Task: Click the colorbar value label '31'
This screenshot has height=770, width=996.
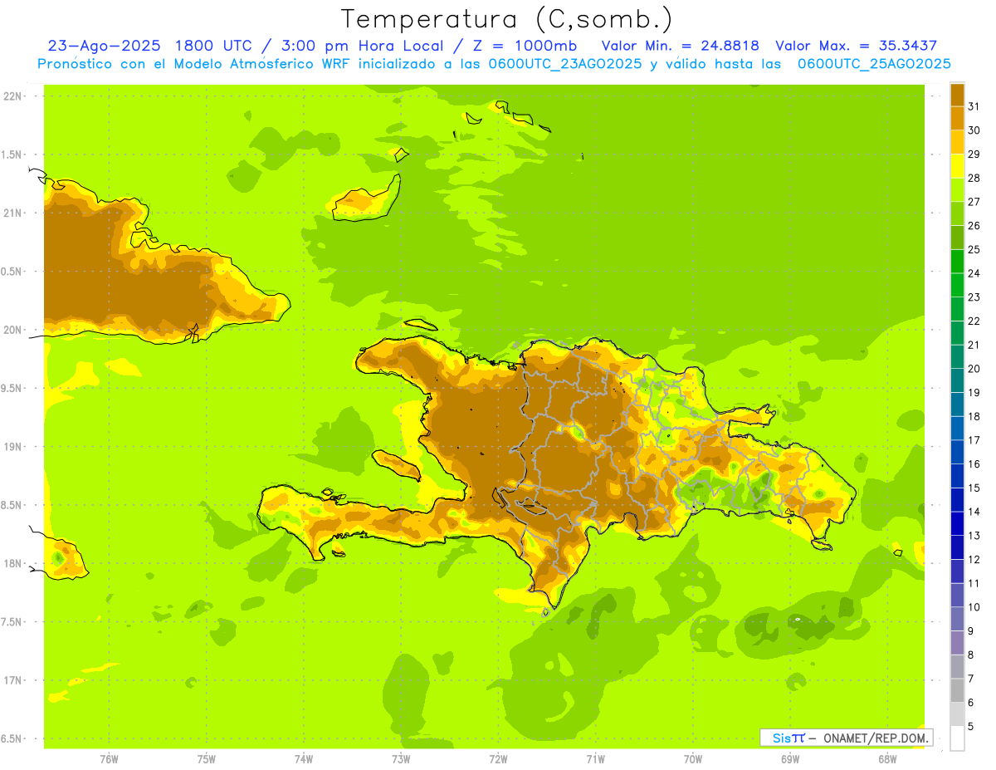Action: (x=974, y=106)
